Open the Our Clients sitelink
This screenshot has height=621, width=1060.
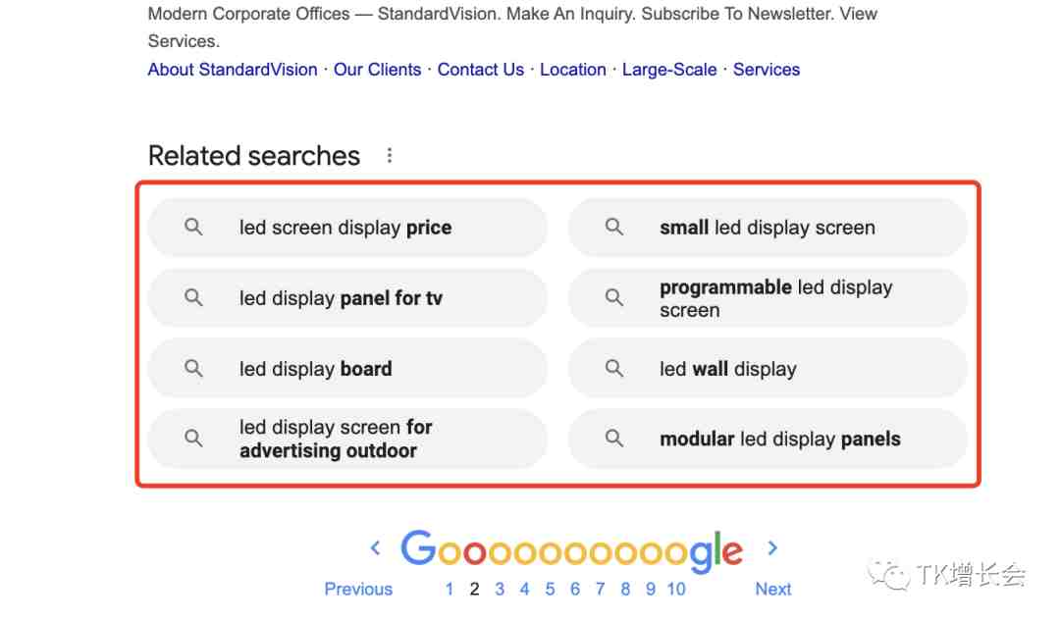click(377, 70)
